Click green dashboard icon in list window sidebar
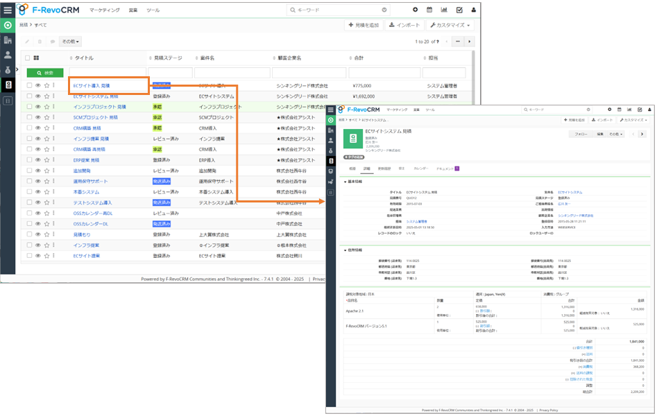The height and width of the screenshot is (416, 666). click(8, 26)
